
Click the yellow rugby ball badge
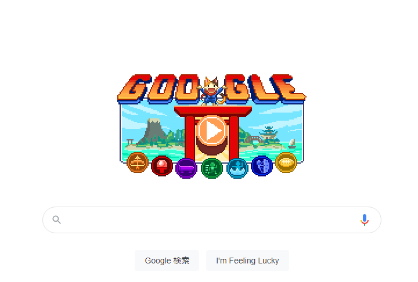[x=286, y=162]
